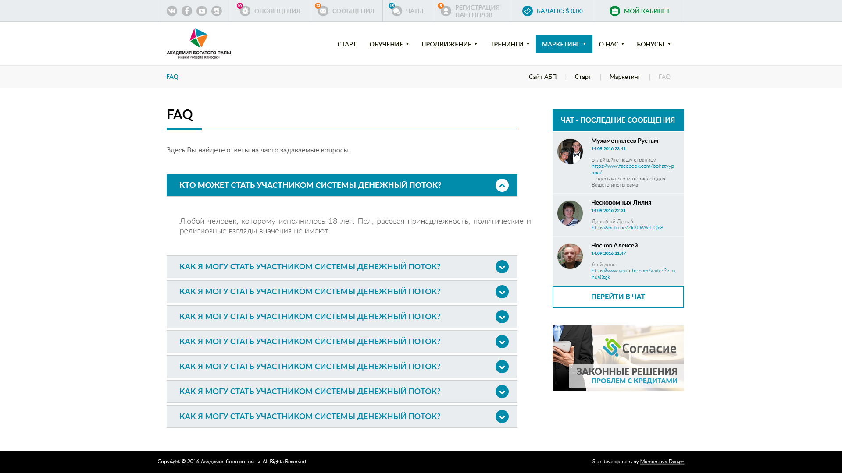Open the chats bubble icon (Чаты)
842x473 pixels.
[x=397, y=11]
